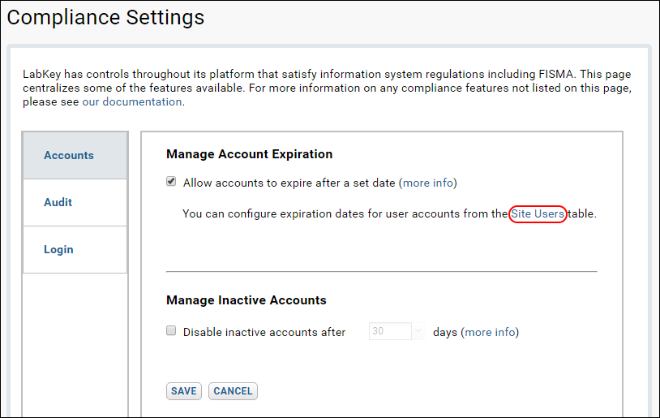Click the Save button
Viewport: 660px width, 418px height.
184,391
